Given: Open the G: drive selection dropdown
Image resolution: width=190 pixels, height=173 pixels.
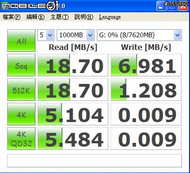Looking at the screenshot, I should point(139,35).
